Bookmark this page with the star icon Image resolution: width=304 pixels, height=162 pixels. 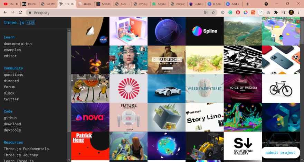pos(213,12)
